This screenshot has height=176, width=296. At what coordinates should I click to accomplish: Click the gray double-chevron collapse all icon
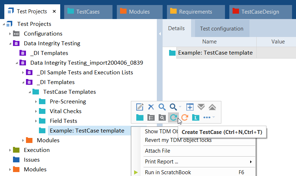212,107
